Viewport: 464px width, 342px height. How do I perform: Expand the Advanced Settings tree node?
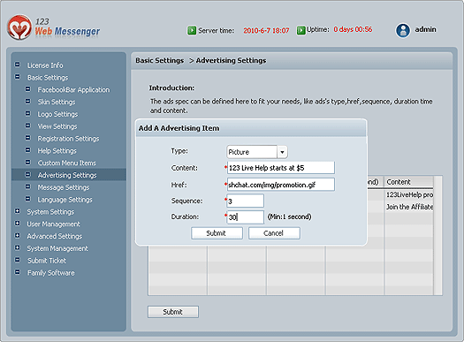(18, 235)
